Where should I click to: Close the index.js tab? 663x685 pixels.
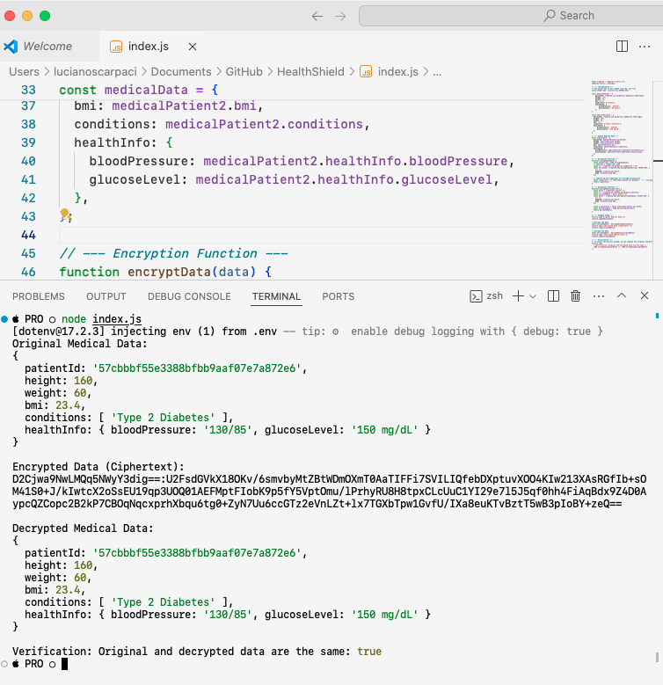point(193,47)
